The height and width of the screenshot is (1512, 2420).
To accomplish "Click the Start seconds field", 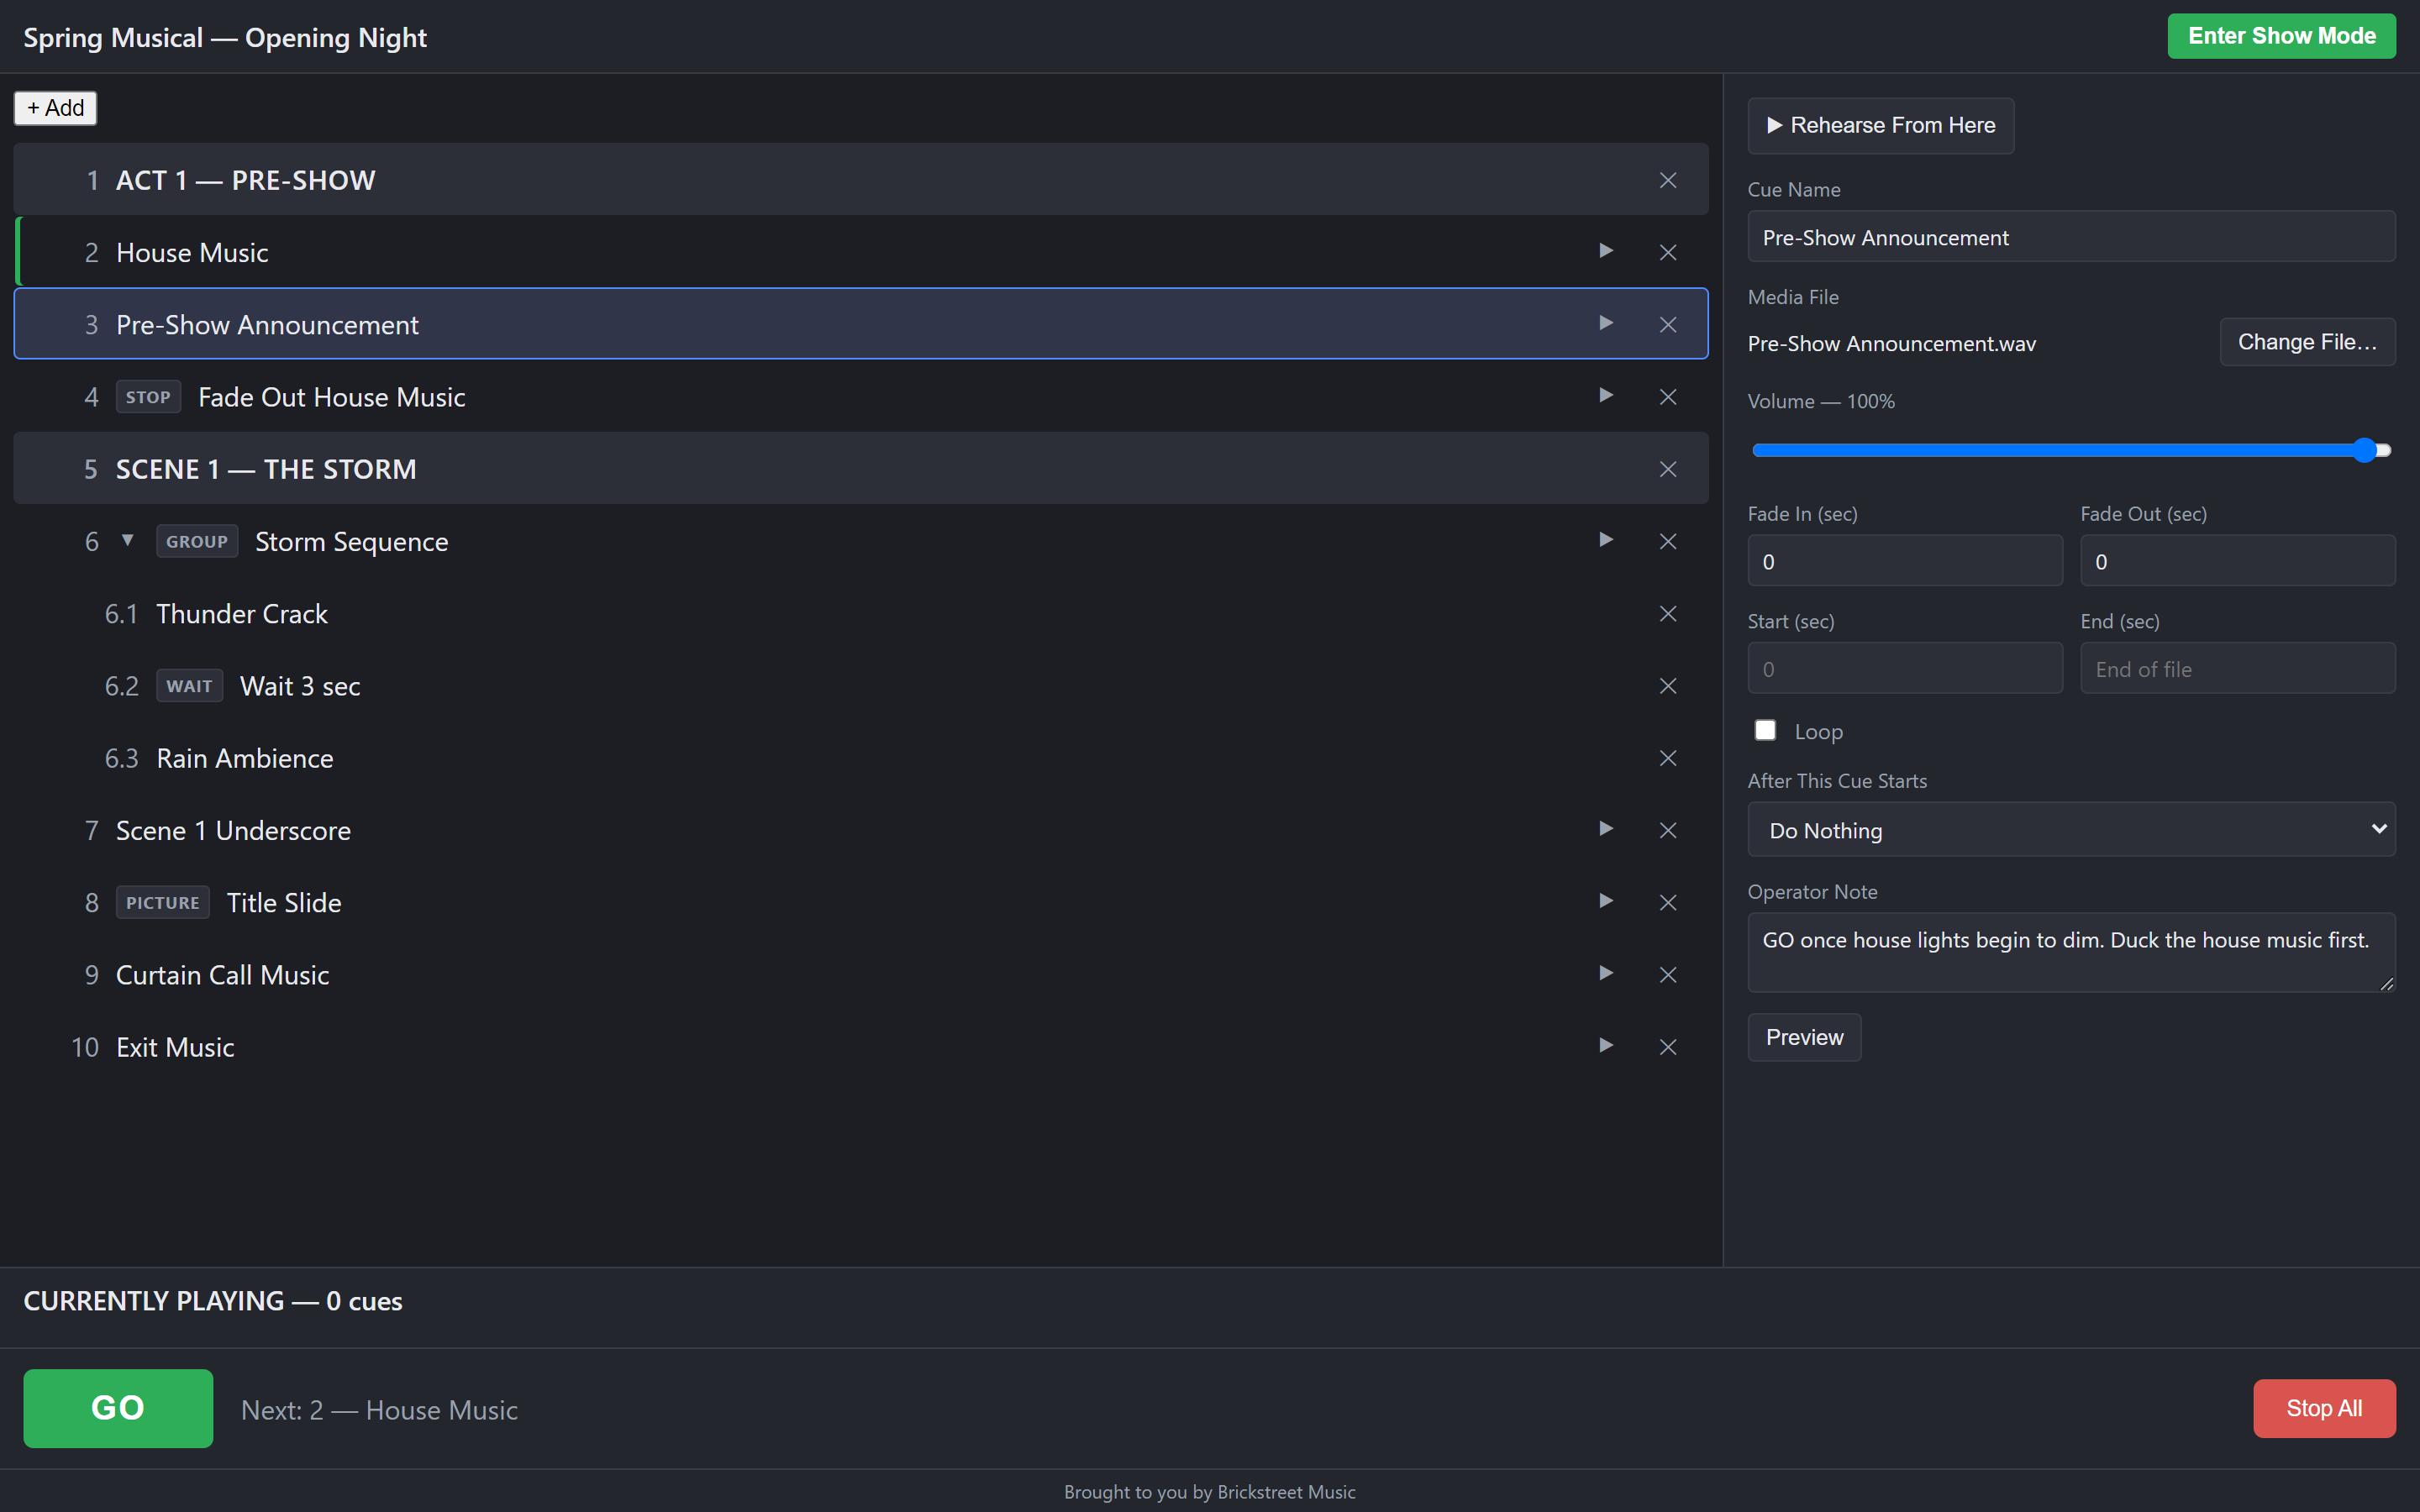I will 1904,669.
